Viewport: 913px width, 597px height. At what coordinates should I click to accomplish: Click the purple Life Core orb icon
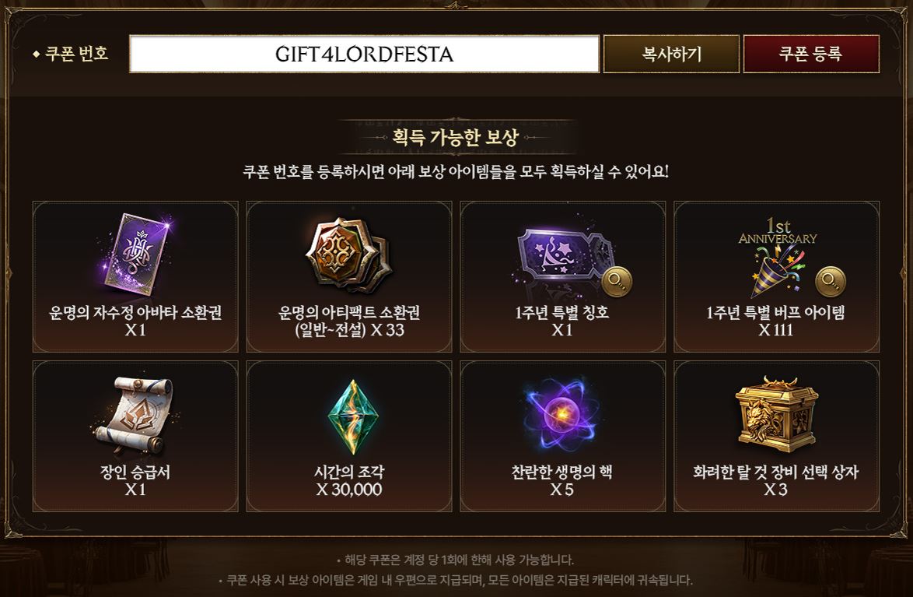click(562, 414)
